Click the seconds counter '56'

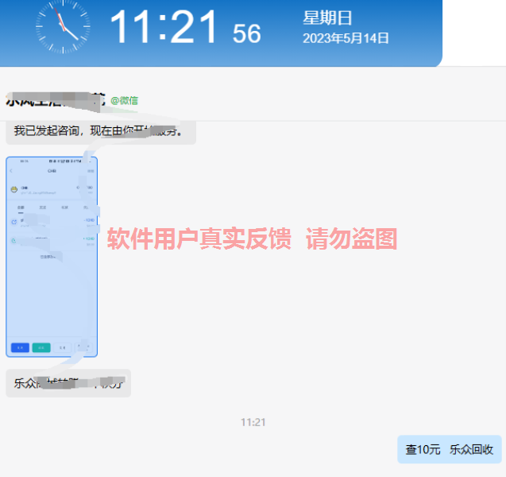click(246, 33)
